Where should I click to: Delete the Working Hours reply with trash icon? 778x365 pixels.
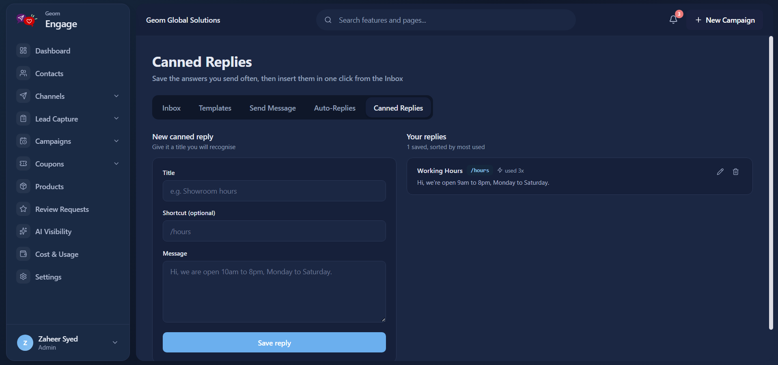click(735, 172)
